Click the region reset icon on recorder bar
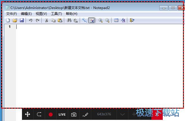The width and height of the screenshot is (185, 121). click(x=39, y=114)
